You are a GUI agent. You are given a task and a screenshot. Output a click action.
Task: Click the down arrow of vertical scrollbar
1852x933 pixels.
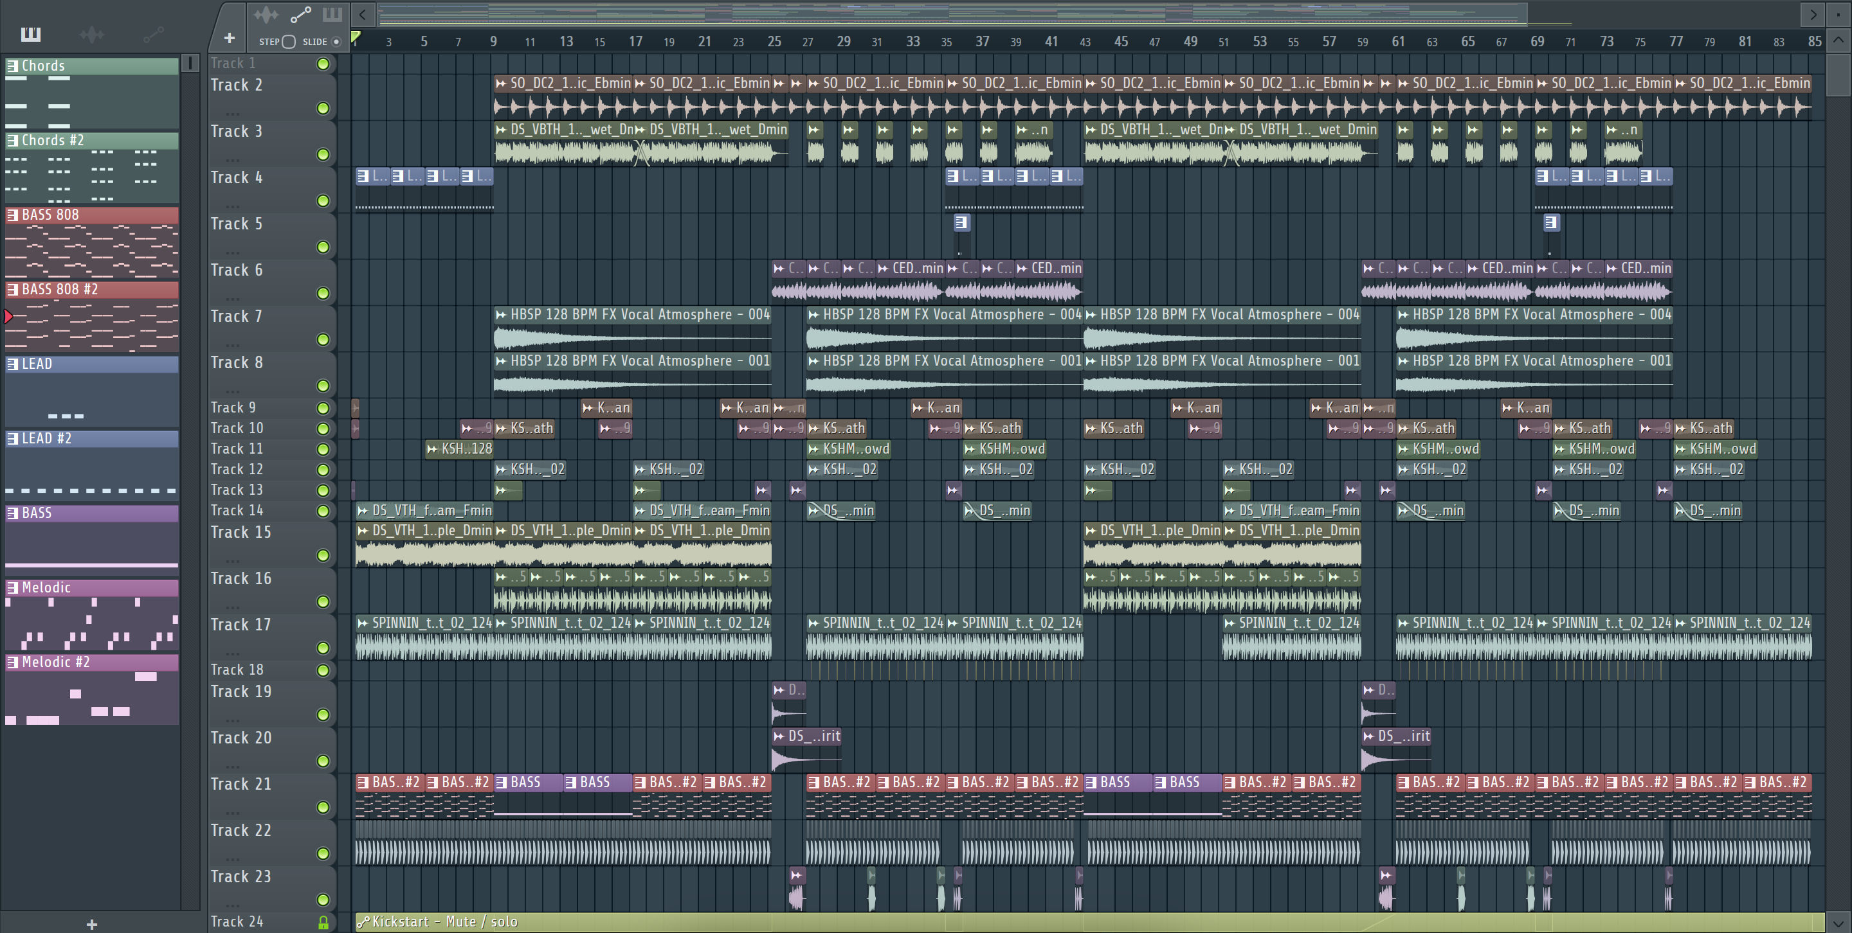pos(1838,922)
